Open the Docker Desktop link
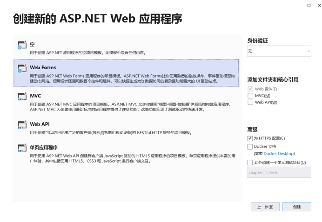The width and height of the screenshot is (322, 222). [279, 154]
